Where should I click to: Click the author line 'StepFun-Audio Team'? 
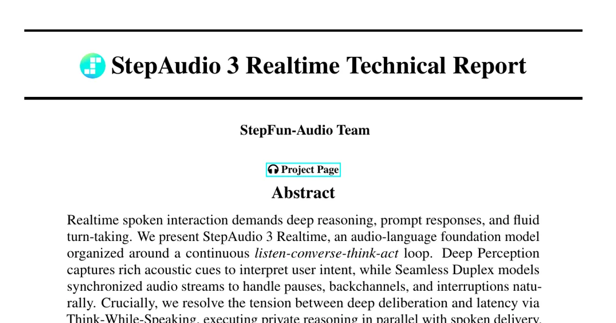[305, 130]
